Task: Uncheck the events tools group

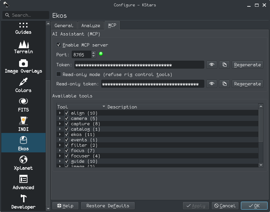Action: pos(67,140)
